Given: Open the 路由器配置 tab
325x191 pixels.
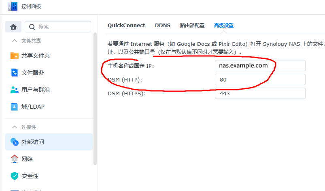Looking at the screenshot, I should coord(192,25).
